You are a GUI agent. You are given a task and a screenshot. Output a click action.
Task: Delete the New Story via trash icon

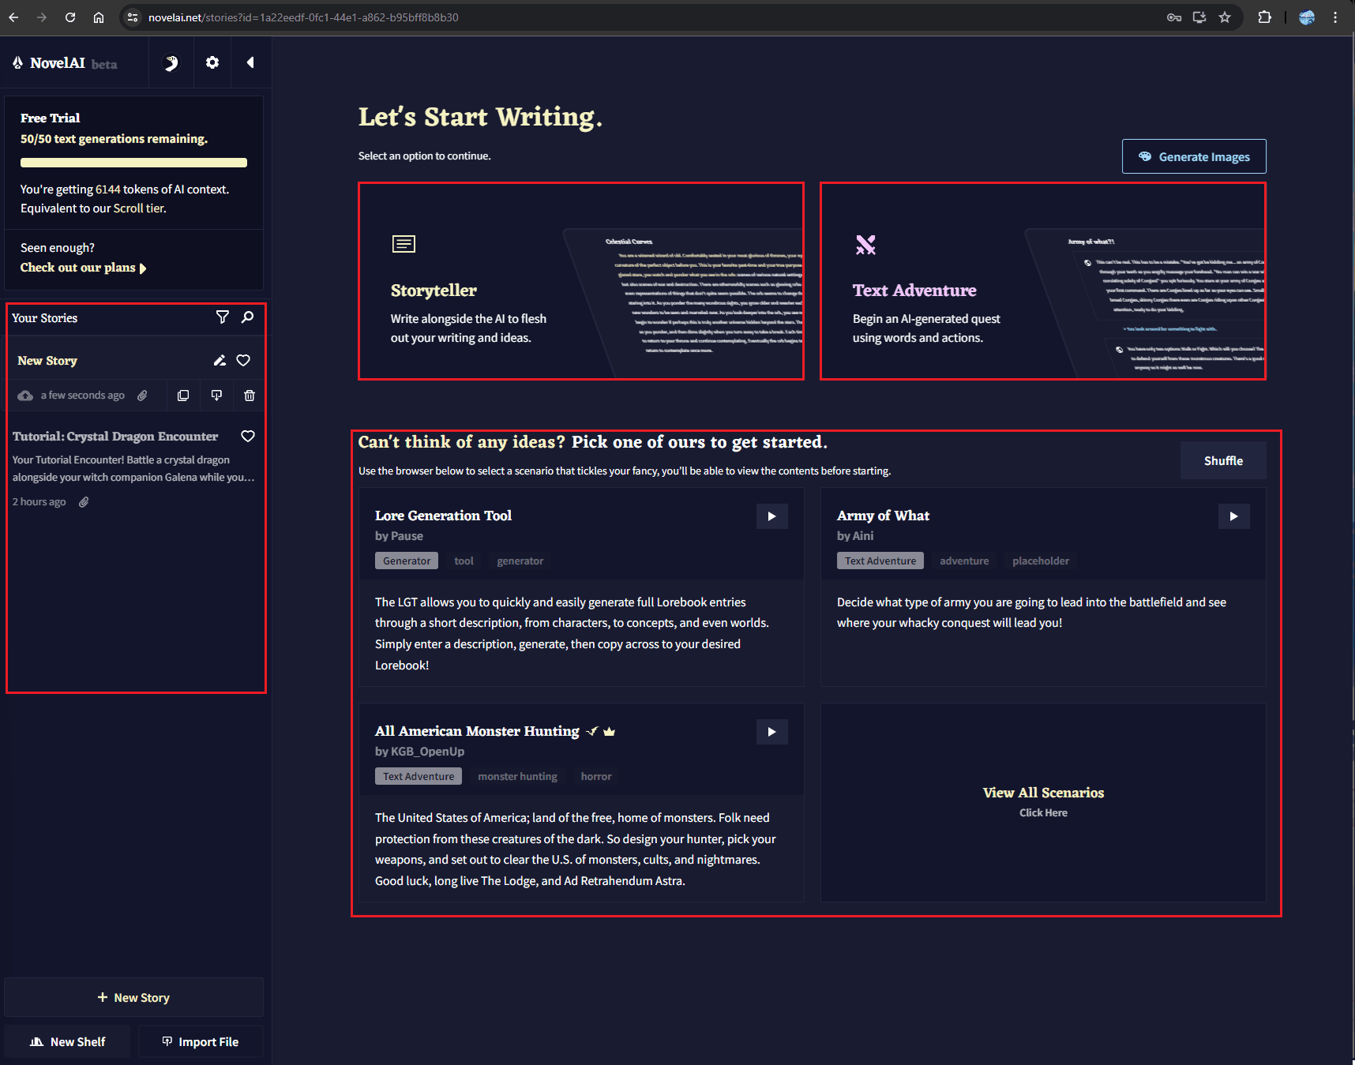[250, 396]
